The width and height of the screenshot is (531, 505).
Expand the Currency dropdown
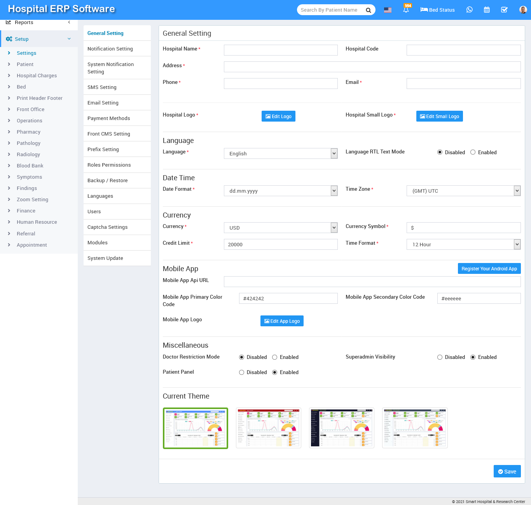click(x=280, y=228)
